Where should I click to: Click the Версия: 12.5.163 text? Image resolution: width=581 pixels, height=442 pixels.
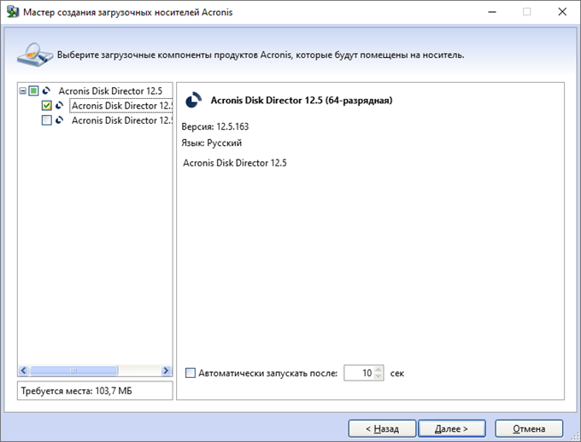click(215, 126)
